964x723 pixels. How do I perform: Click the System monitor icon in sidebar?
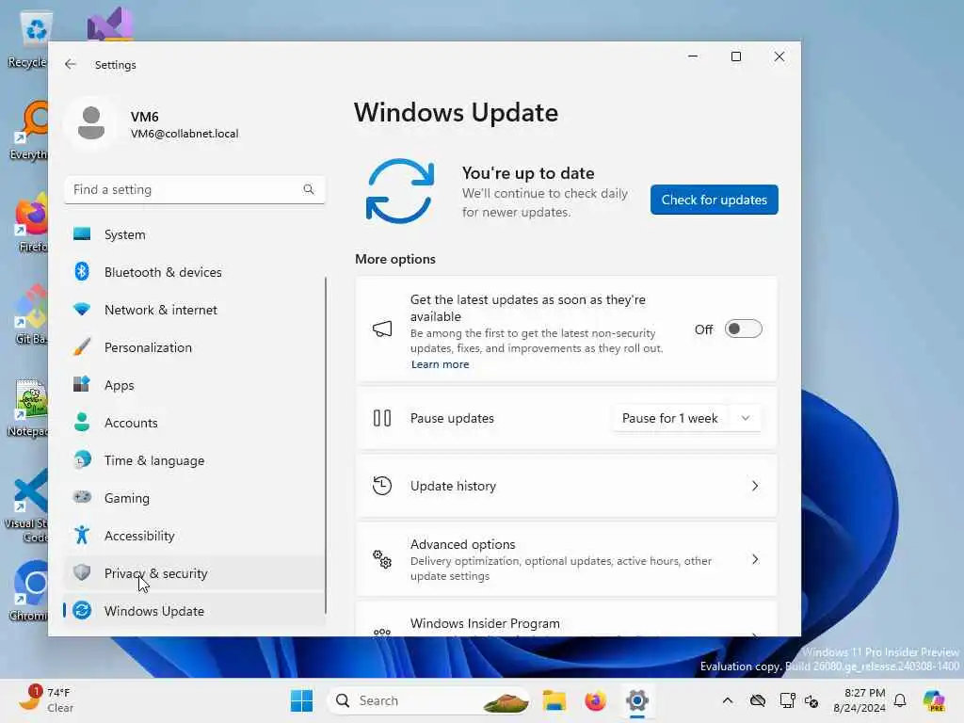coord(82,234)
